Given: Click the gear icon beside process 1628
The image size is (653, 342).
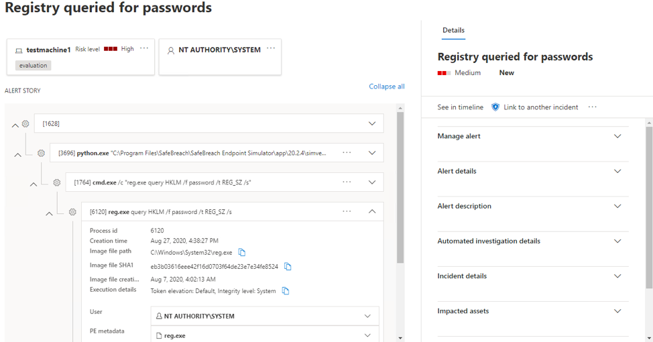Looking at the screenshot, I should coord(25,123).
